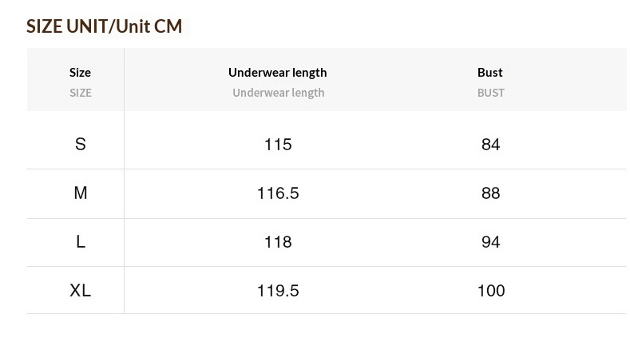The height and width of the screenshot is (350, 630).
Task: Click the 'SIZE UNIT' words in the title
Action: tap(67, 26)
